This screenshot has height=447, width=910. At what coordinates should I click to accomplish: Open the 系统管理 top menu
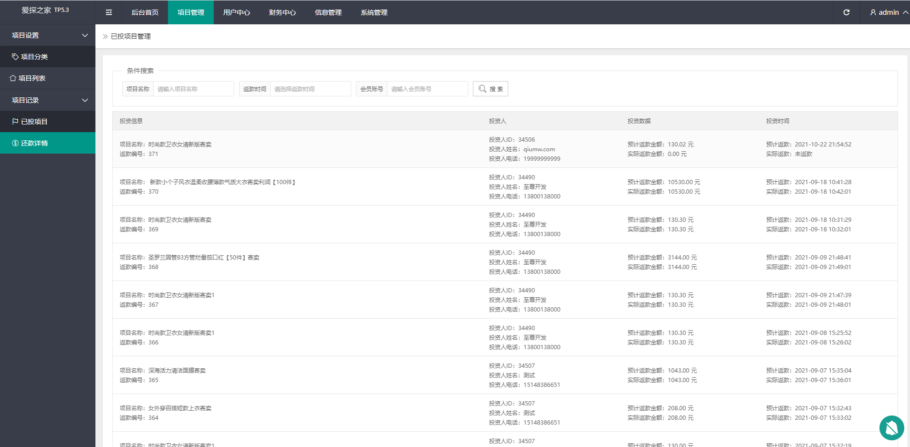(374, 12)
